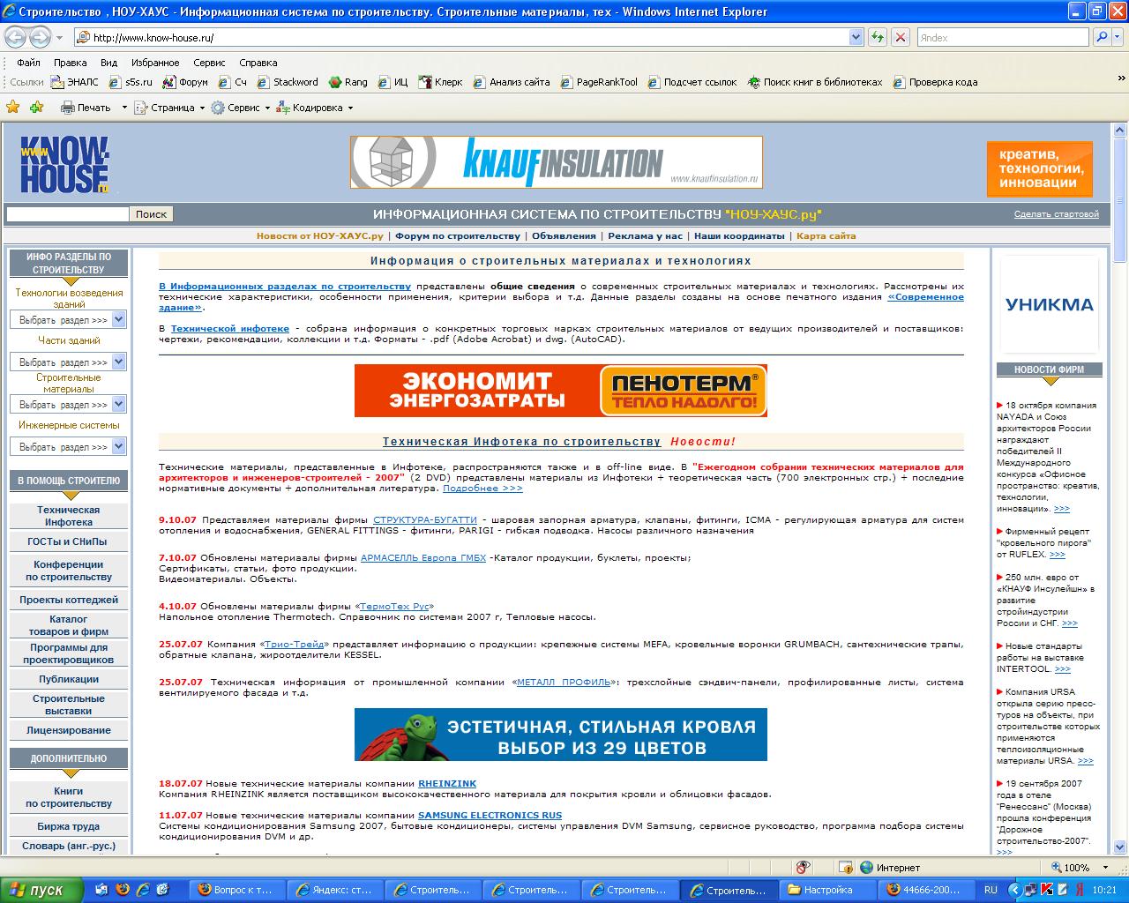Viewport: 1129px width, 903px height.
Task: Open the Подсчет ссылок bookmark
Action: coord(692,82)
